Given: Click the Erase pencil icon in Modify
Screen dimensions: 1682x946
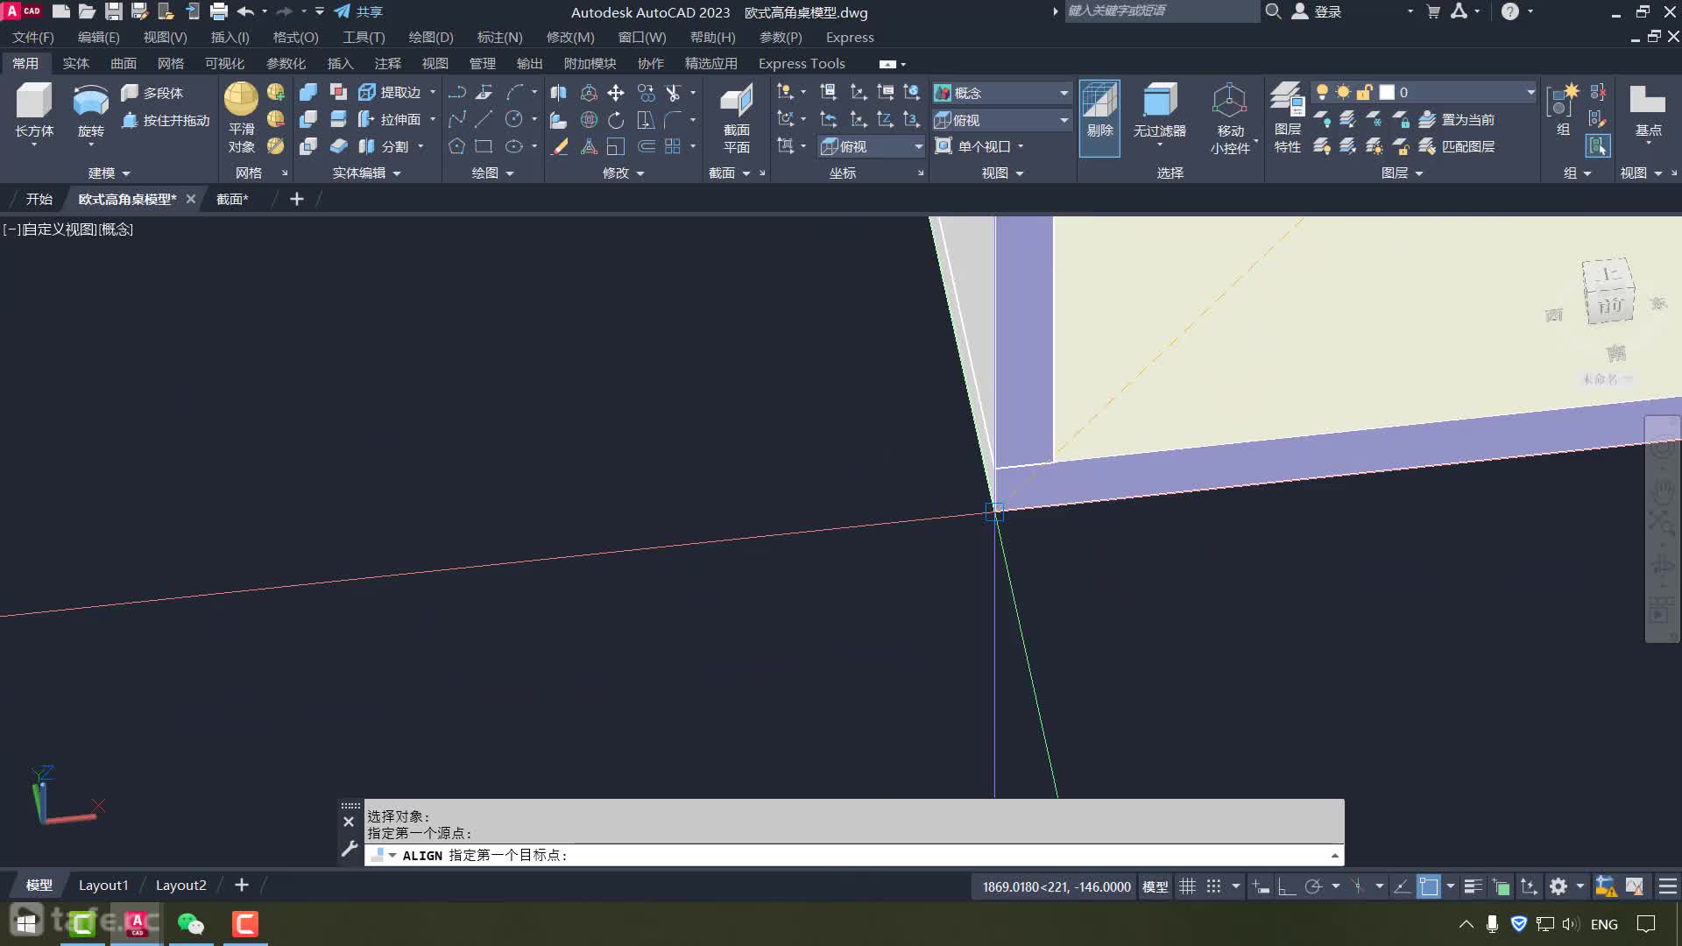Looking at the screenshot, I should pyautogui.click(x=559, y=146).
